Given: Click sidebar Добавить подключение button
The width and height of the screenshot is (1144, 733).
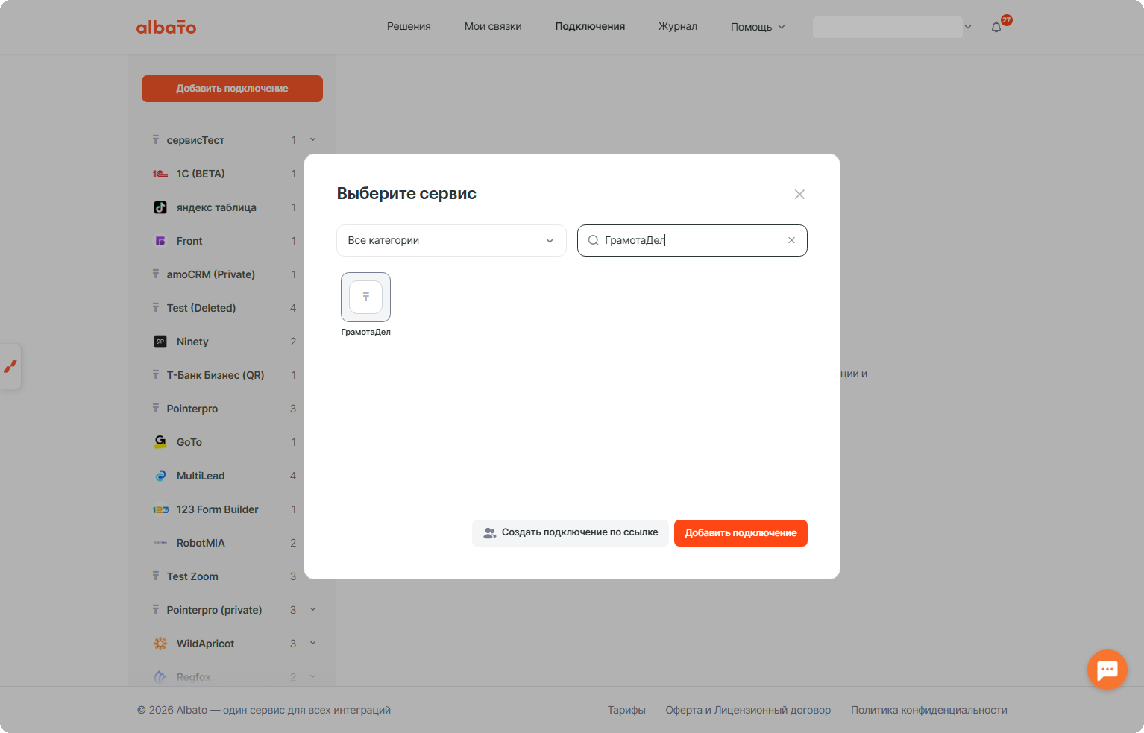Looking at the screenshot, I should point(232,89).
